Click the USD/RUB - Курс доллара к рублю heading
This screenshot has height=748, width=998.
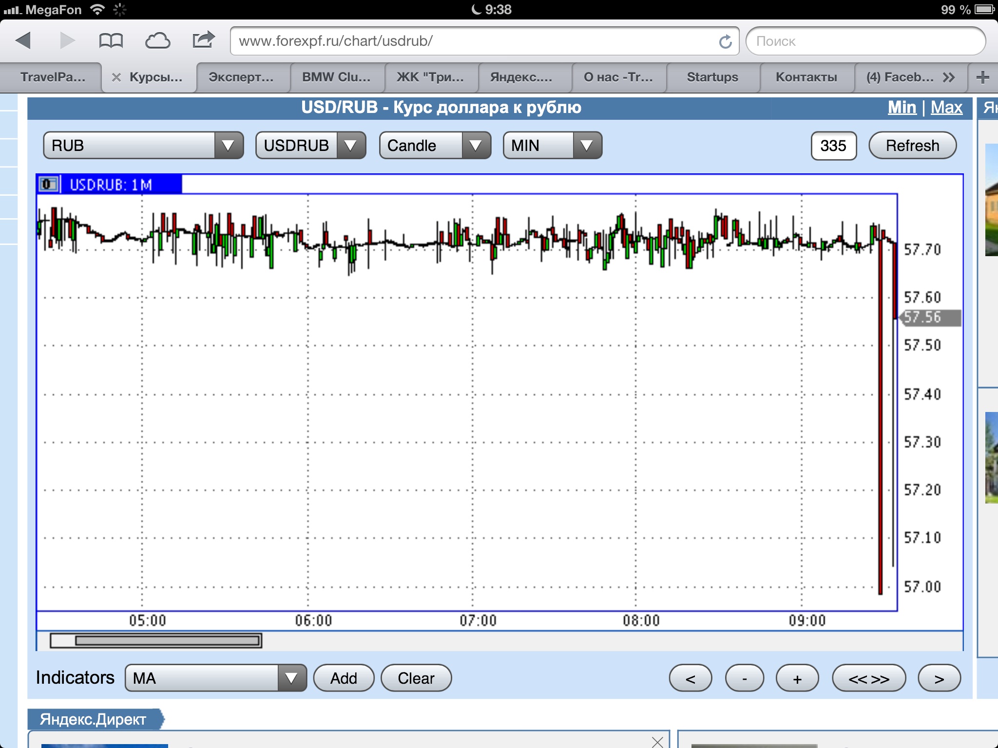click(x=441, y=107)
